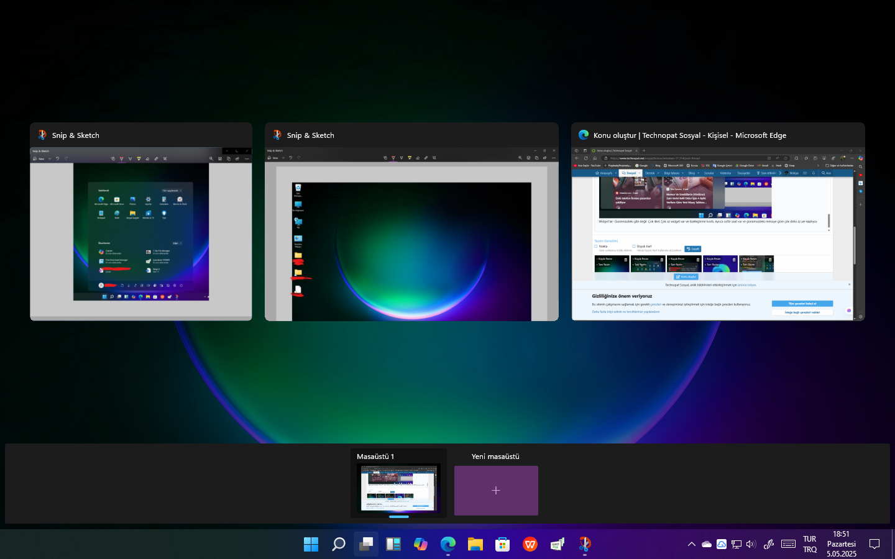Viewport: 895px width, 559px height.
Task: Open the blue cloud tray icon
Action: (x=722, y=544)
